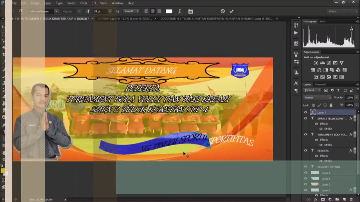Viewport: 360px width, 202px height.
Task: Switch to the Untitled-2.jpg document tab
Action: pos(125,19)
